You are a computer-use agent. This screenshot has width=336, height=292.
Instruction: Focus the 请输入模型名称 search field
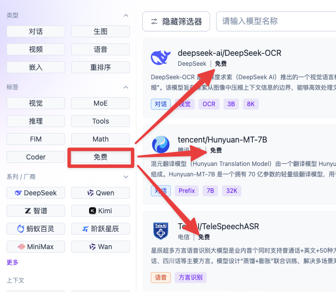[276, 21]
